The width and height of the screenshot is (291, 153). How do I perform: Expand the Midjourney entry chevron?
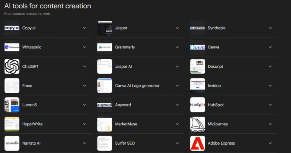270,124
